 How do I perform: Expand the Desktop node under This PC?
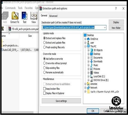[88, 54]
